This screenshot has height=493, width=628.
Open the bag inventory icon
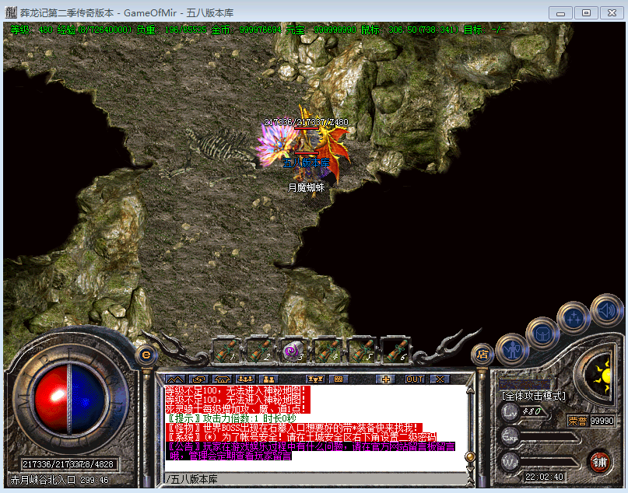click(542, 334)
